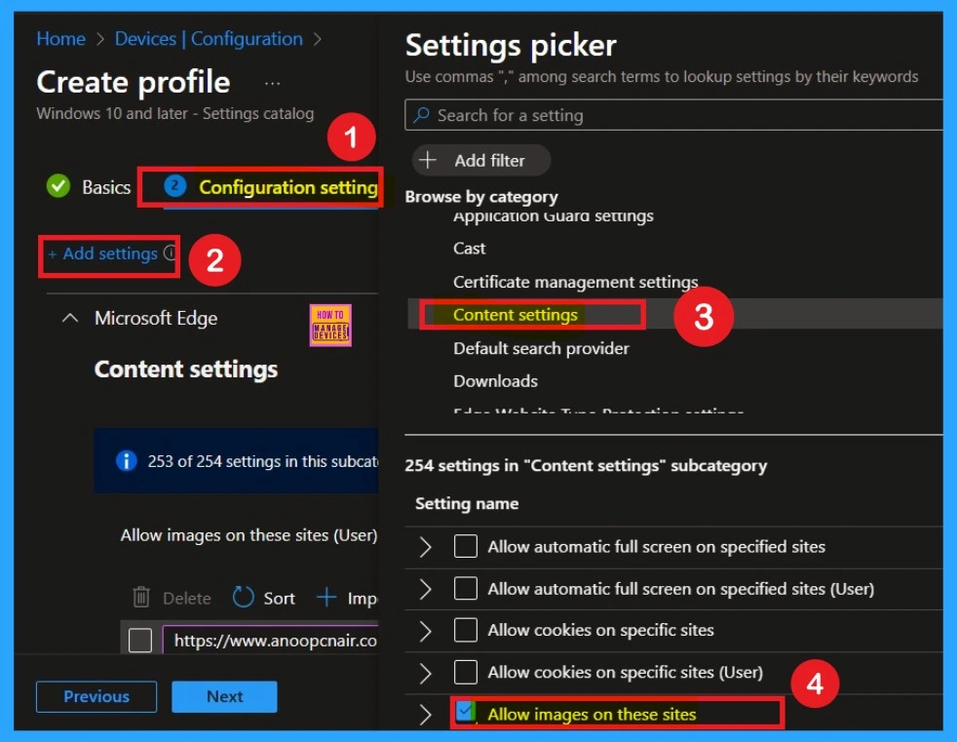Expand the Allow images on these sites row
Image resolution: width=957 pixels, height=742 pixels.
426,714
